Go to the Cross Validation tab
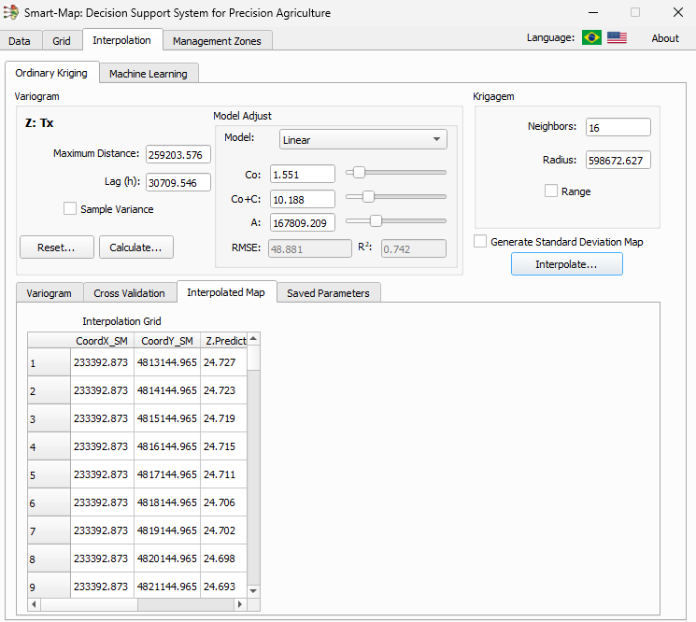Screen dimensions: 696x622 tap(129, 293)
